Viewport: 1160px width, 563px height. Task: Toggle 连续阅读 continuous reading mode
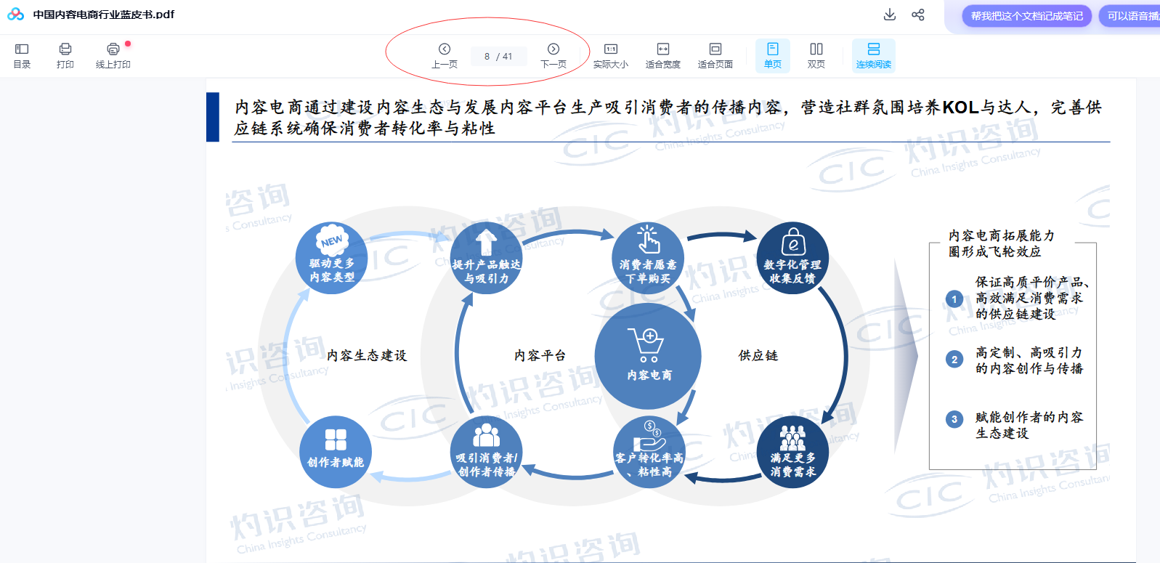873,55
